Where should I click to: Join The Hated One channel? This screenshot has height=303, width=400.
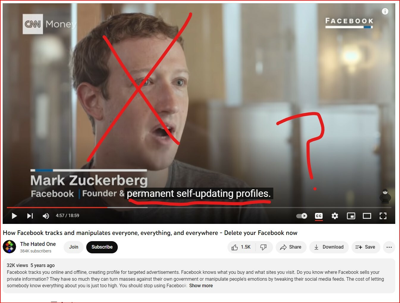[x=74, y=247]
